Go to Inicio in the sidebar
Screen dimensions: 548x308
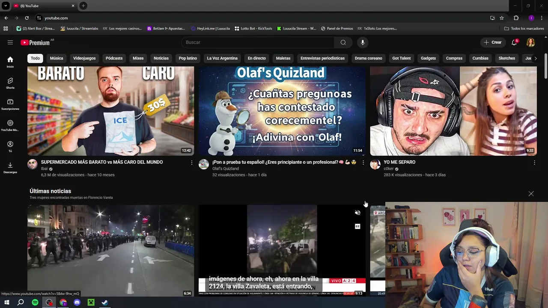tap(10, 62)
